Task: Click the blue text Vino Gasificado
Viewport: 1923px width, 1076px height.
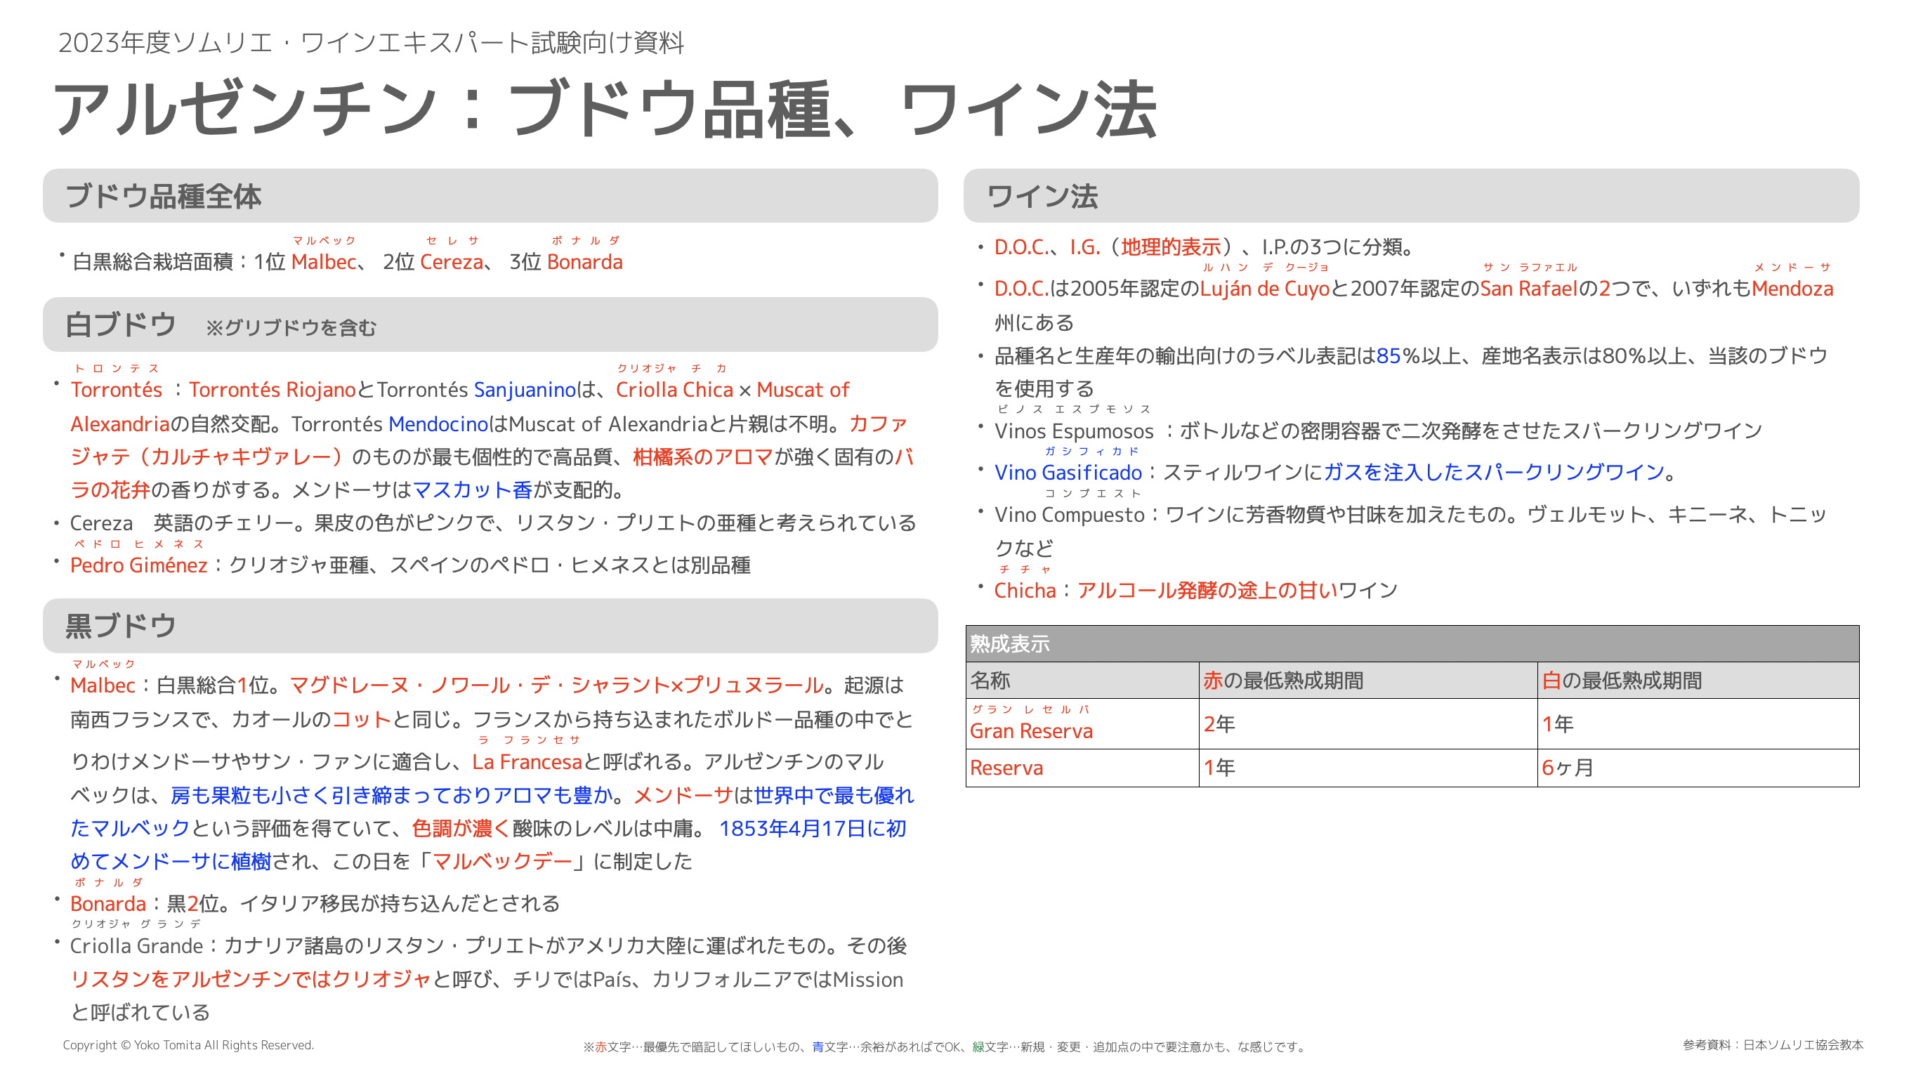Action: pos(1068,473)
